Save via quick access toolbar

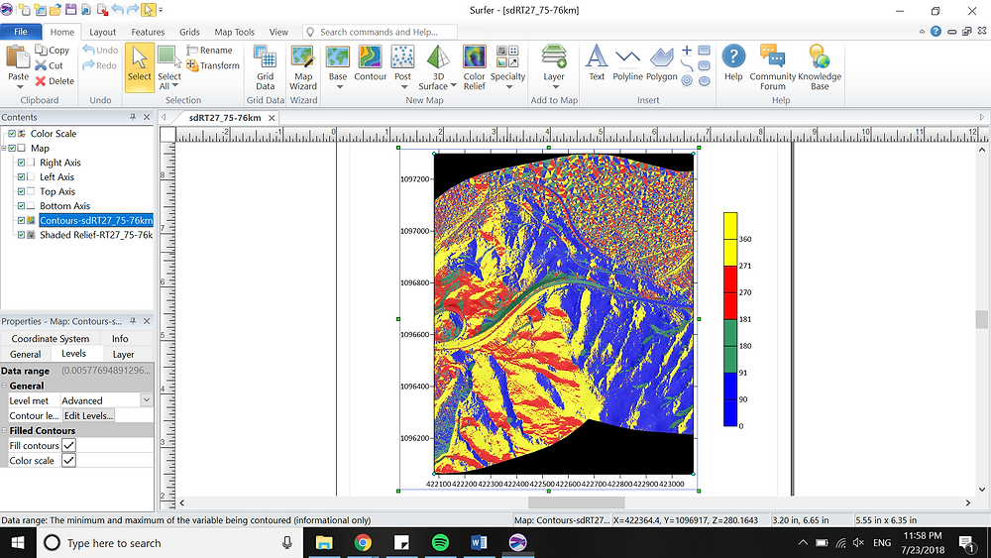pos(70,10)
